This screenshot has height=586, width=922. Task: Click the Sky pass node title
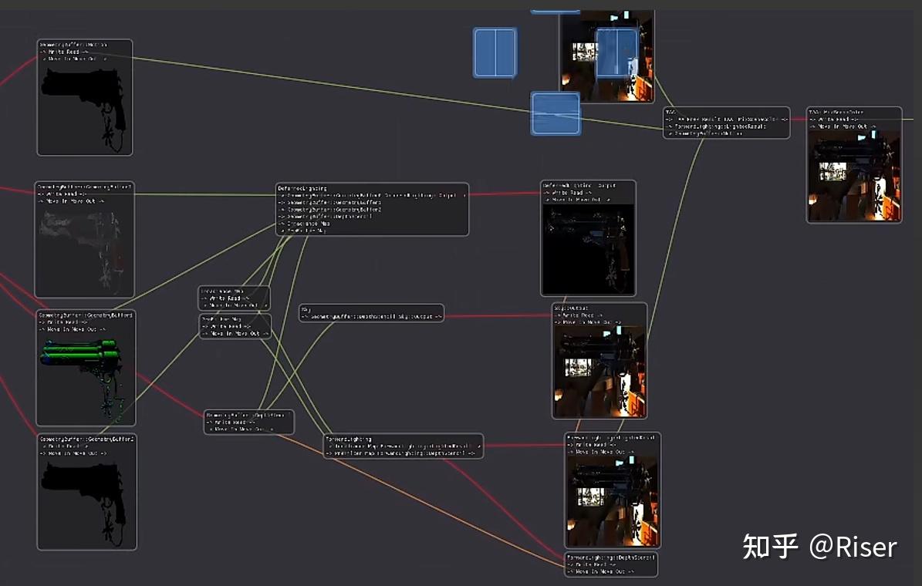coord(306,309)
